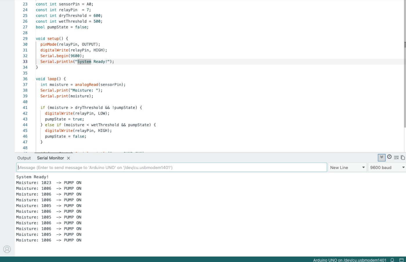Clear the serial monitor output

point(396,157)
